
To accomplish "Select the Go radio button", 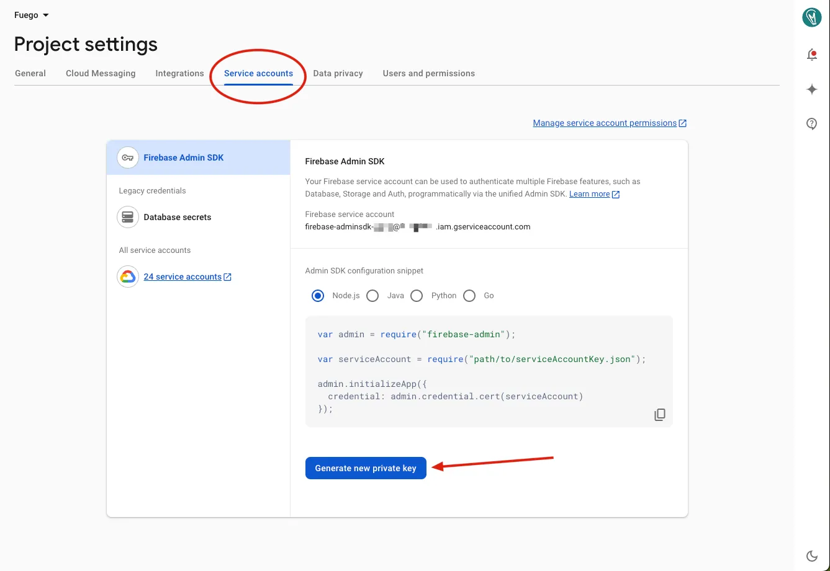I will 469,296.
